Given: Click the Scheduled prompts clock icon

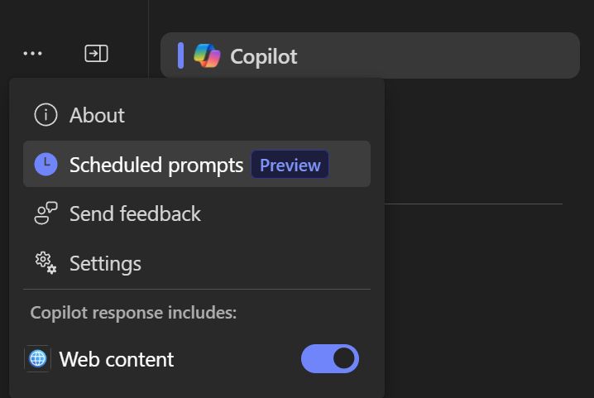Looking at the screenshot, I should [x=46, y=165].
